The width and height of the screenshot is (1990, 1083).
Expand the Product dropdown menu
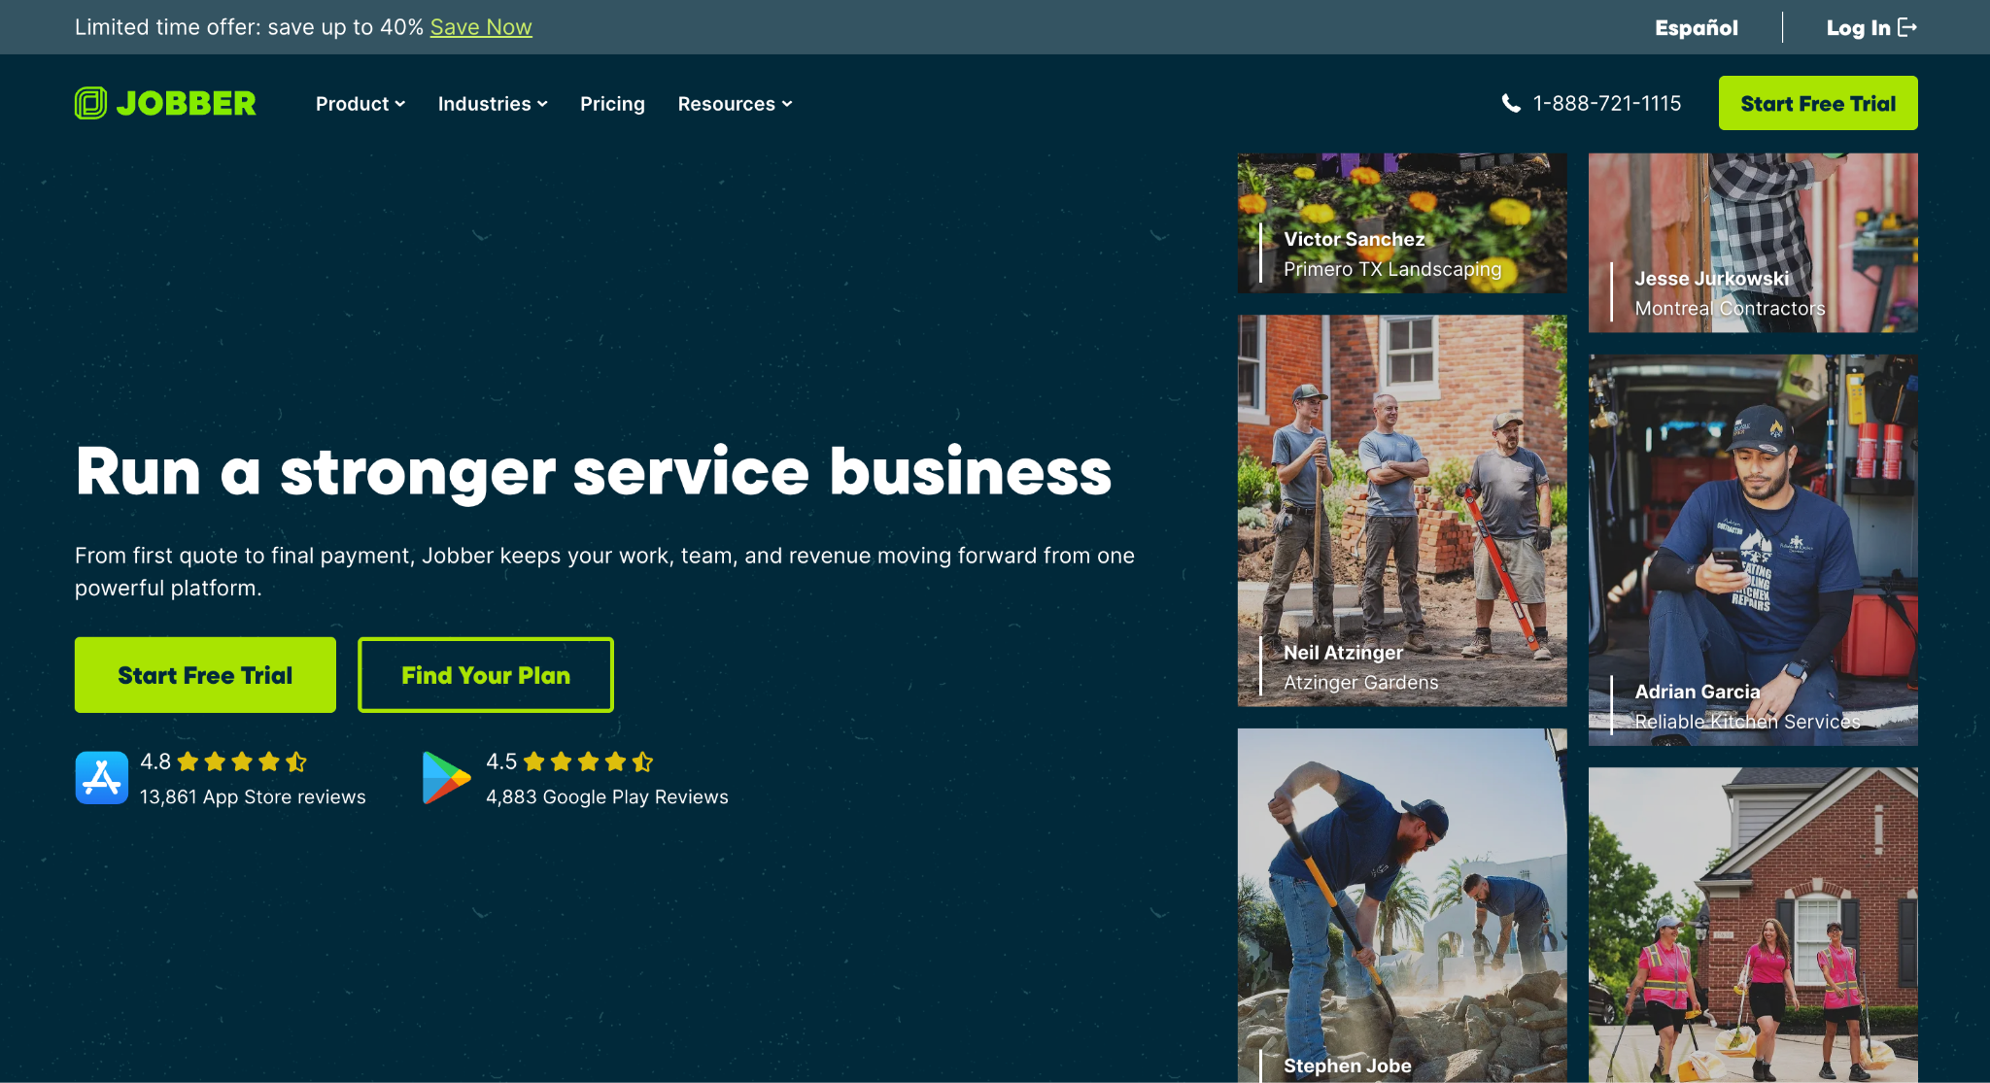[x=360, y=104]
